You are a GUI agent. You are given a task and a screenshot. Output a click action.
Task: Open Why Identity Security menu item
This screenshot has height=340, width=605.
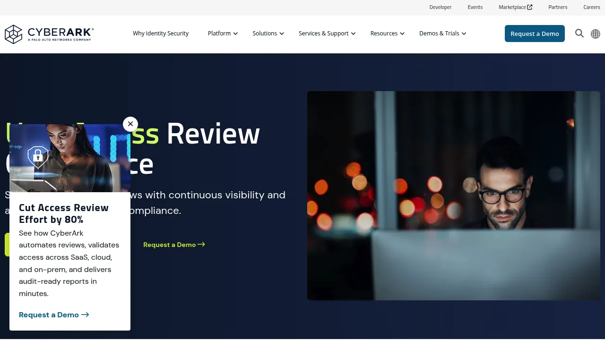pyautogui.click(x=161, y=34)
